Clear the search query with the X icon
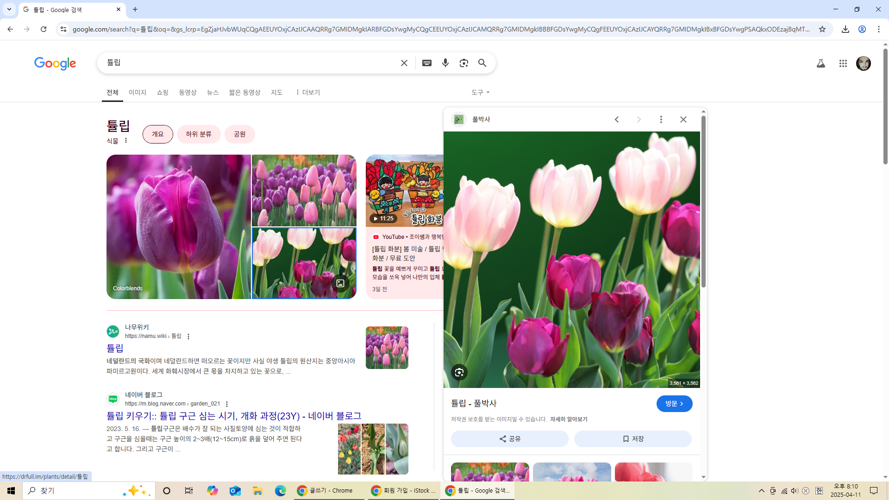 pyautogui.click(x=404, y=63)
